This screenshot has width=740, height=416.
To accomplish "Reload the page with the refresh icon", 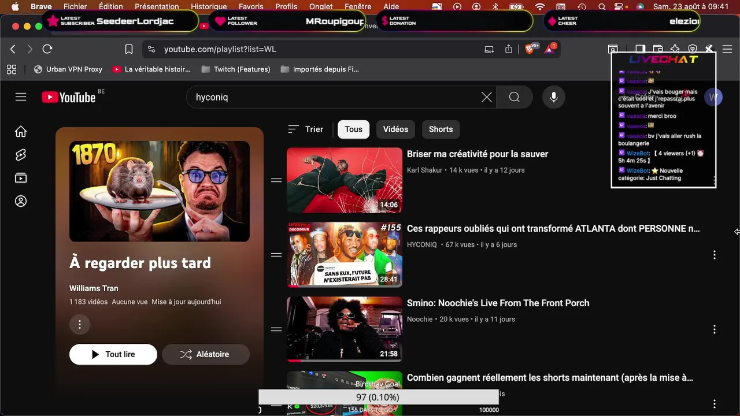I will coord(47,49).
